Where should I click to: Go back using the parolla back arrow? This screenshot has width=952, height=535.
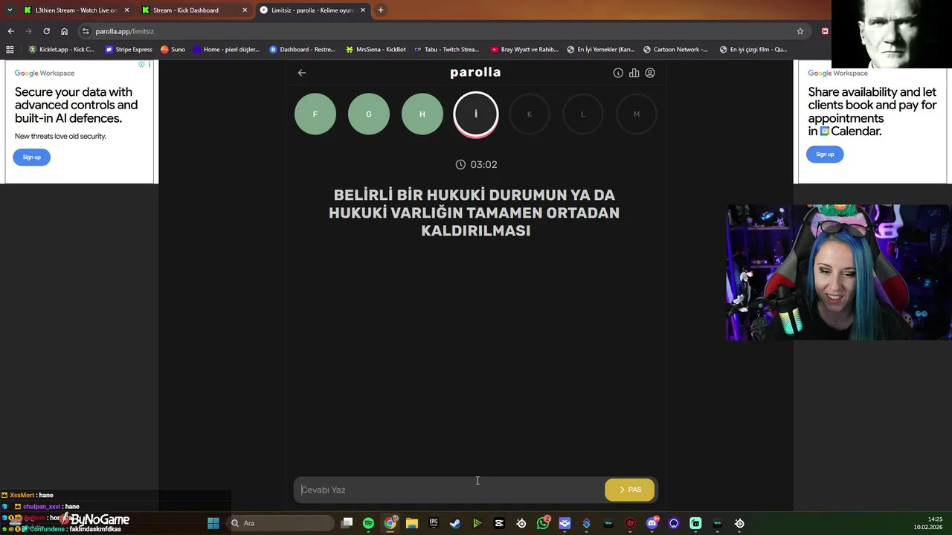click(x=302, y=73)
